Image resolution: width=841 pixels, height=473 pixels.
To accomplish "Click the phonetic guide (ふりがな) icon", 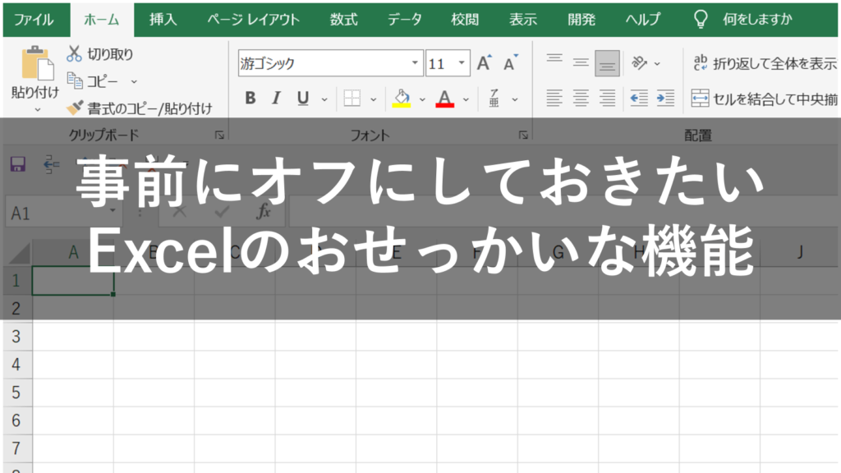I will 494,99.
